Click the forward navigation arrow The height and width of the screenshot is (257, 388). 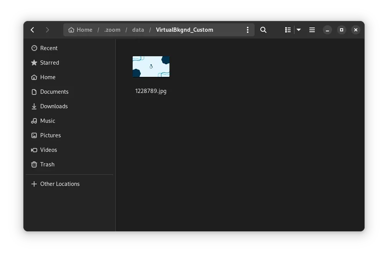(x=48, y=29)
